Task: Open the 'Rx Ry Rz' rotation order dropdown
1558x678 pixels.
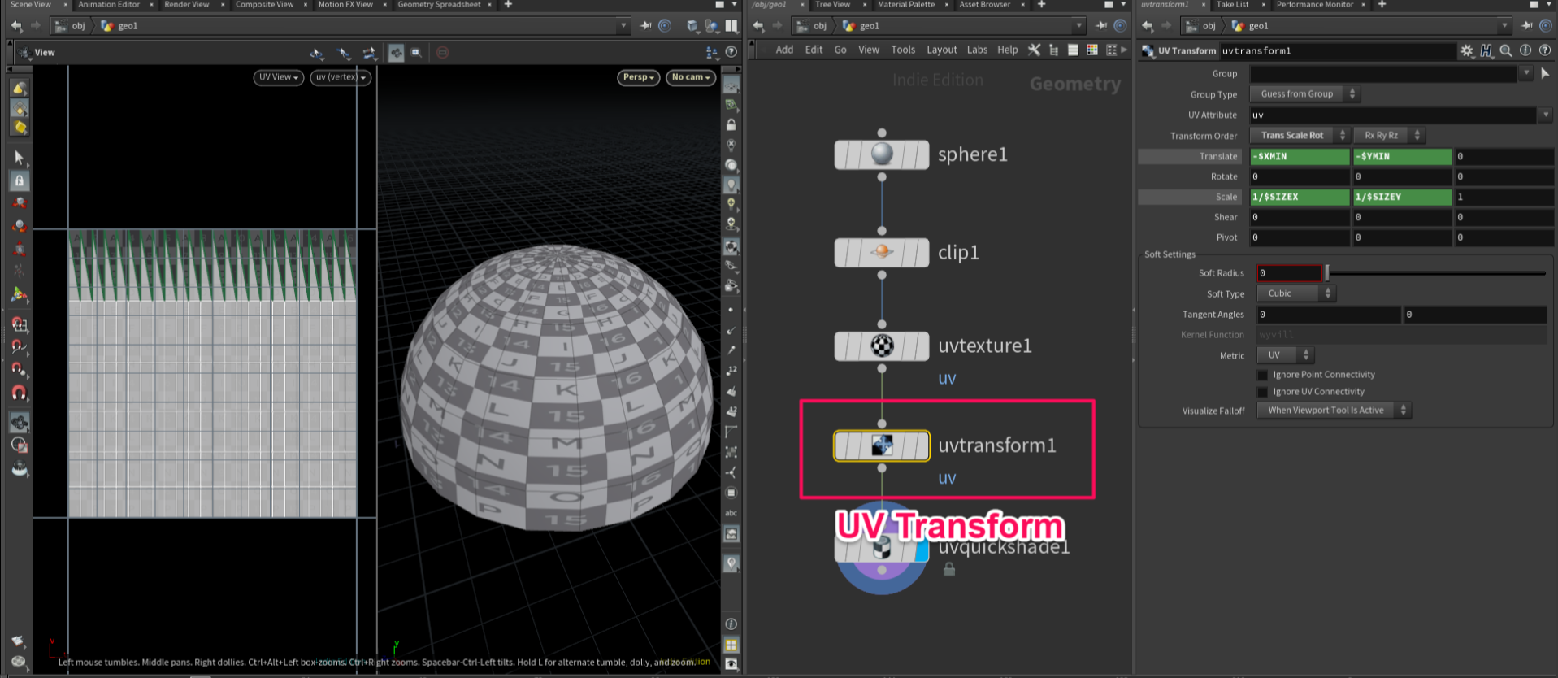Action: tap(1389, 136)
